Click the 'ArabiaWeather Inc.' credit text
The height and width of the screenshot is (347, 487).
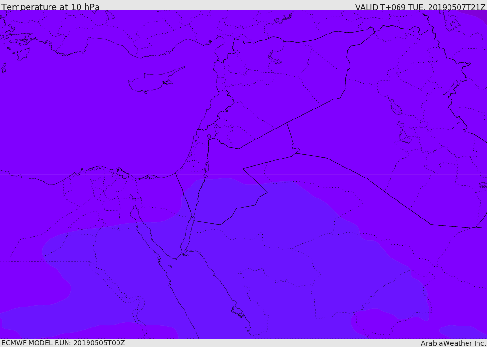click(x=453, y=343)
